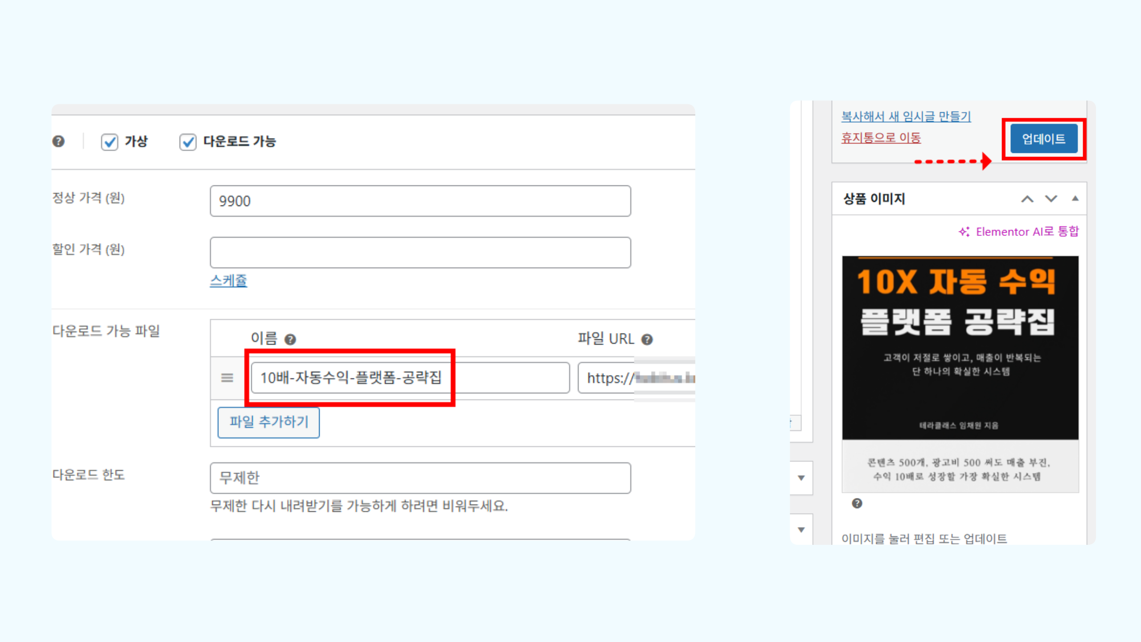Expand lower collapsed panel arrow beside sidebar
This screenshot has height=642, width=1141.
pyautogui.click(x=801, y=530)
